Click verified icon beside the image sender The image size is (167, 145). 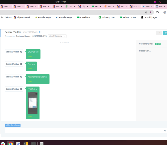pos(21,89)
